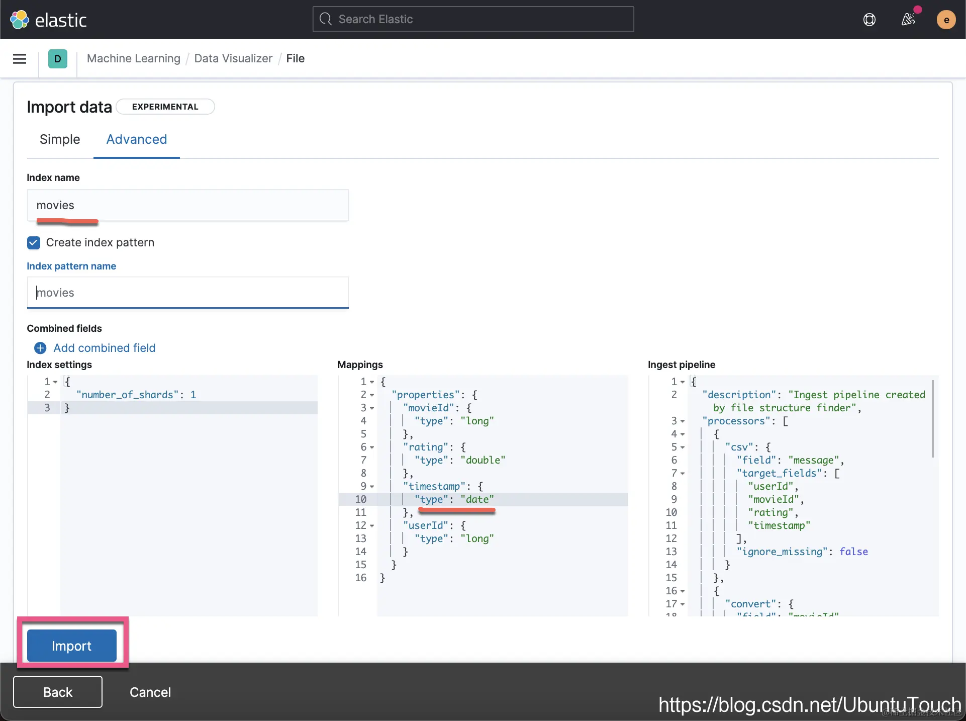Image resolution: width=966 pixels, height=721 pixels.
Task: Open the hamburger navigation menu
Action: point(20,59)
